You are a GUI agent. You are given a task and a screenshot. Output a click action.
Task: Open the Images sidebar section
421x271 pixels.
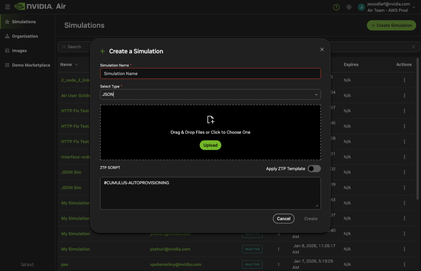[x=19, y=51]
